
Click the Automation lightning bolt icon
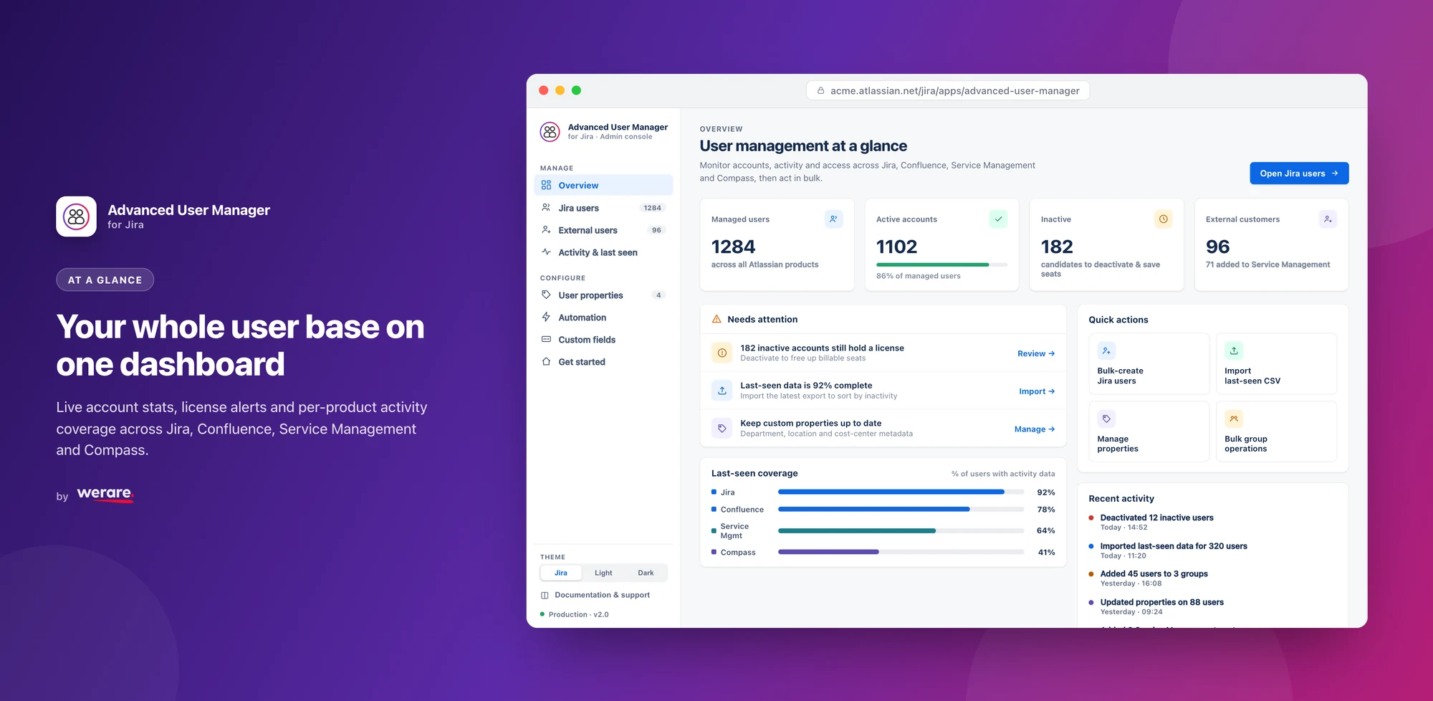(546, 317)
